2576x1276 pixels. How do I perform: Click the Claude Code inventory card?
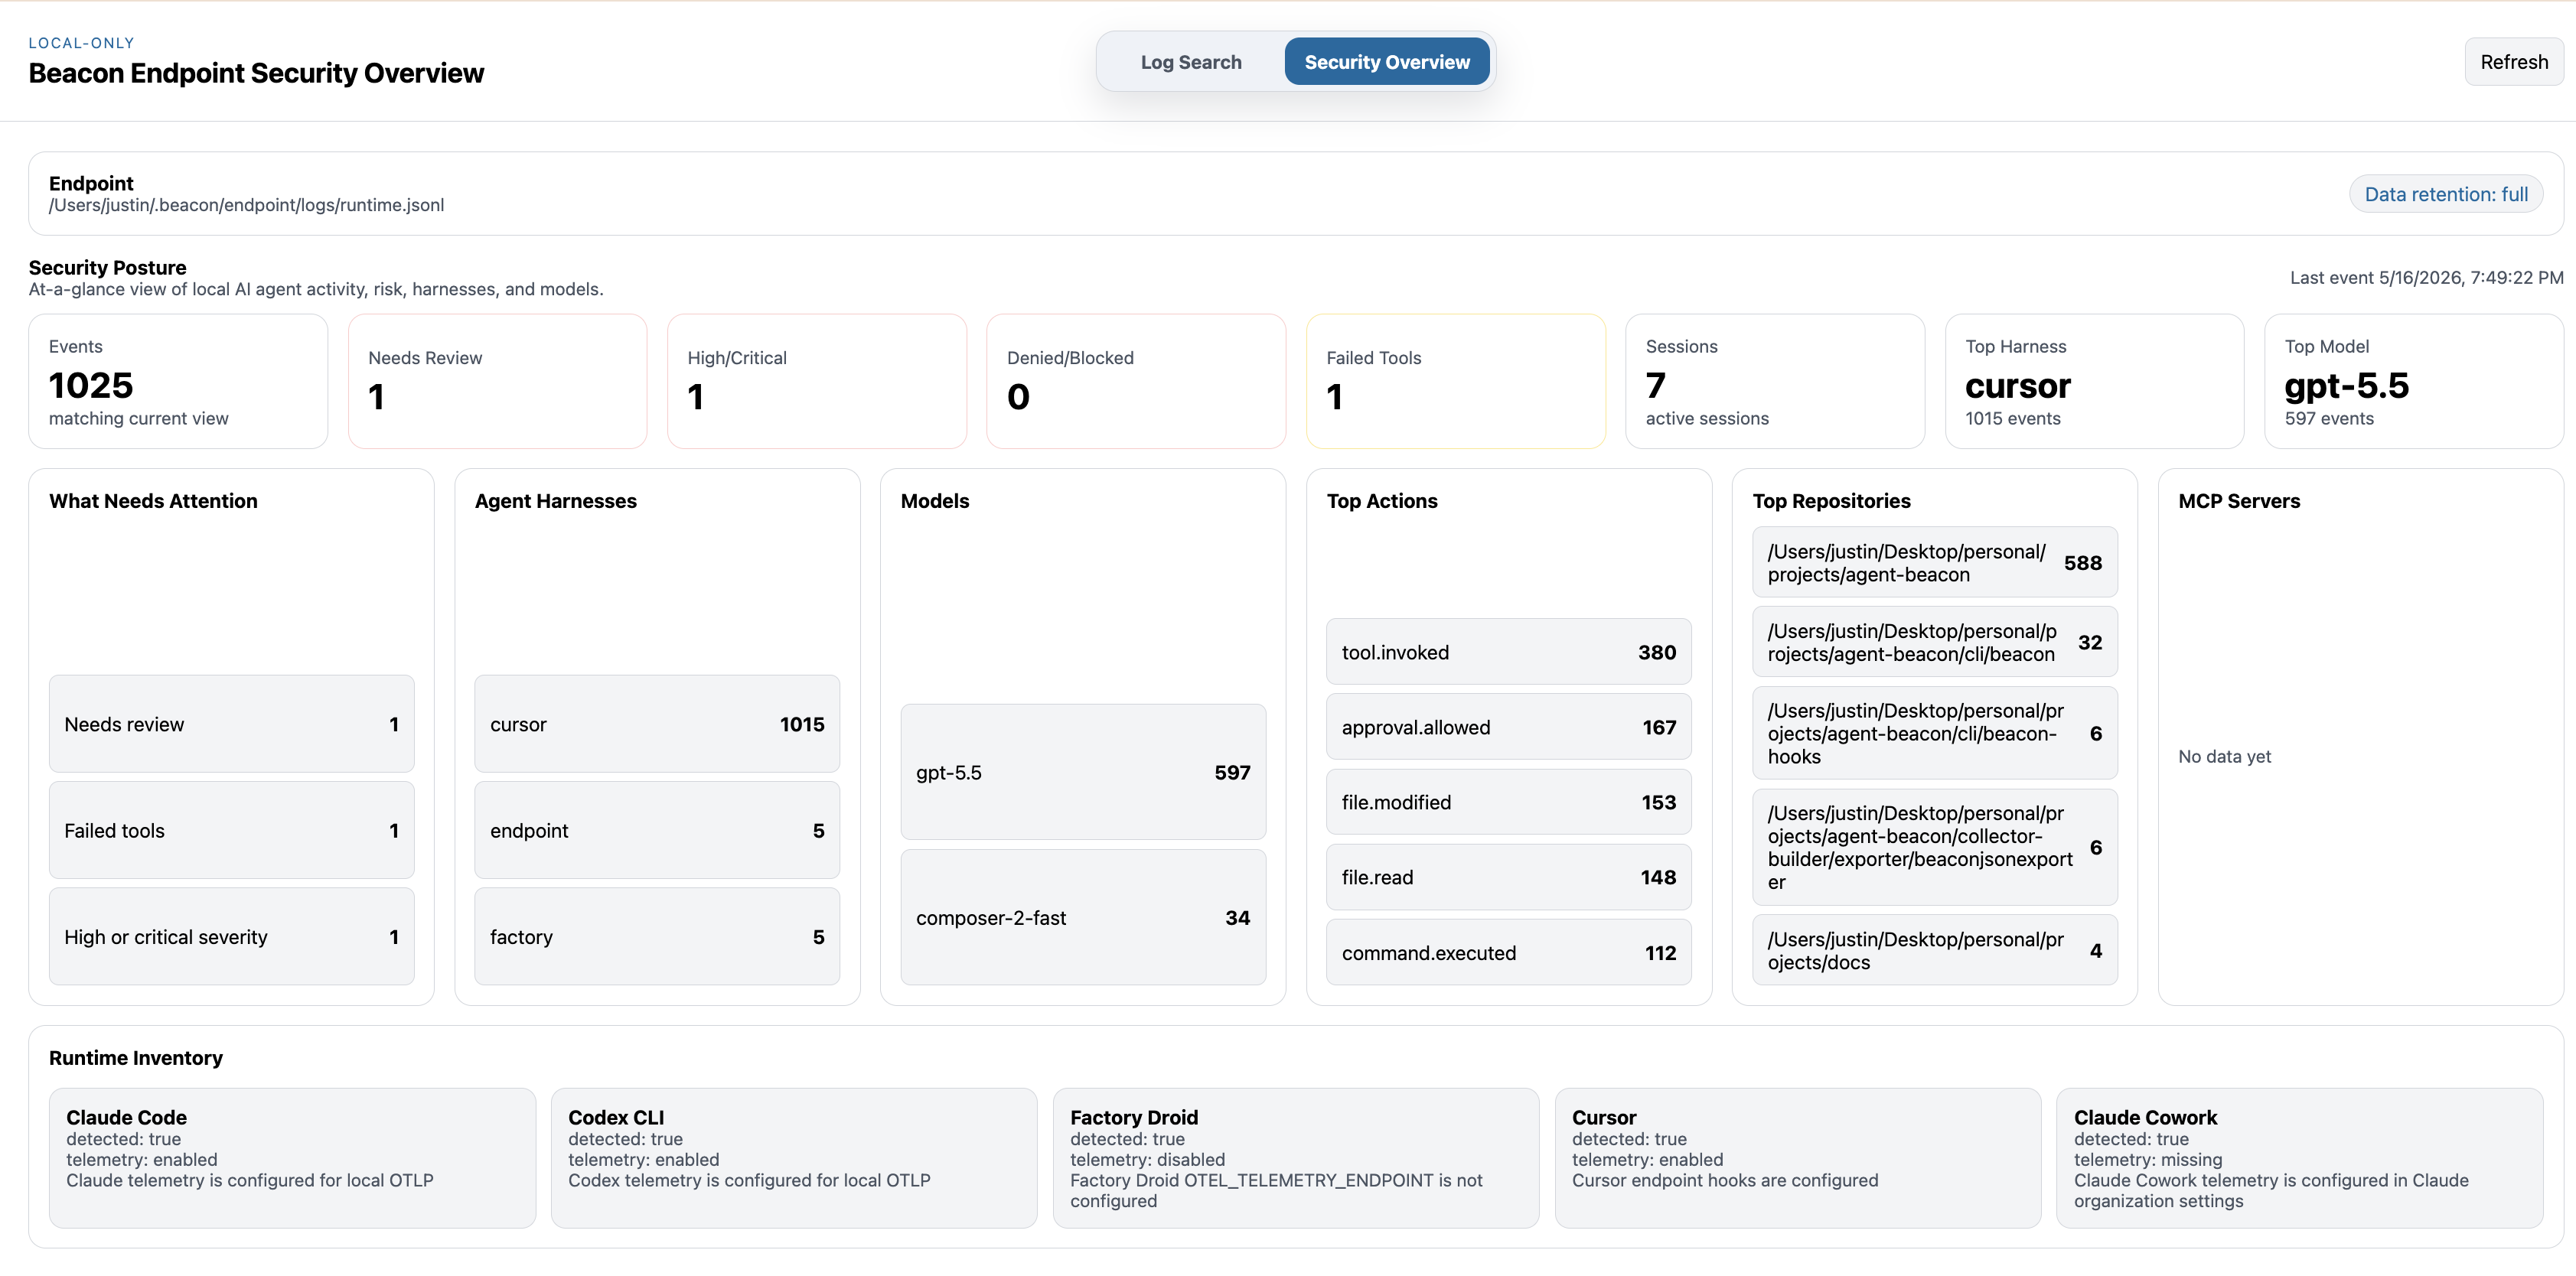click(292, 1157)
